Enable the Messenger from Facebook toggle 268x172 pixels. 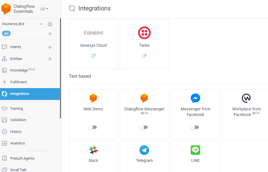[x=195, y=127]
